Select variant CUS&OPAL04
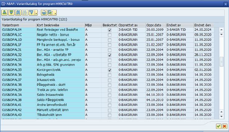The image size is (229, 132). [x=12, y=30]
